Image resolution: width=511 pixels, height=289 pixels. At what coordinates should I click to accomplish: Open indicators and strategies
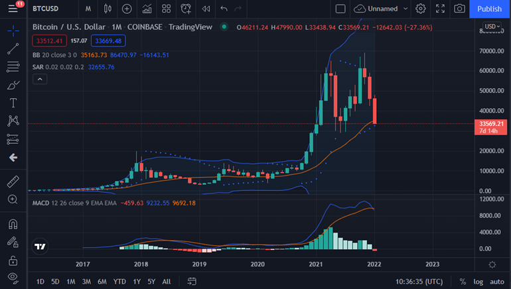147,9
